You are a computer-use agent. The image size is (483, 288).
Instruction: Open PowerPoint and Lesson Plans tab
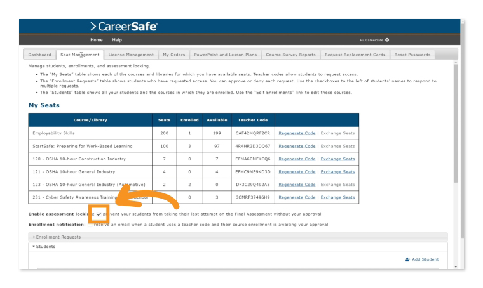click(x=226, y=55)
